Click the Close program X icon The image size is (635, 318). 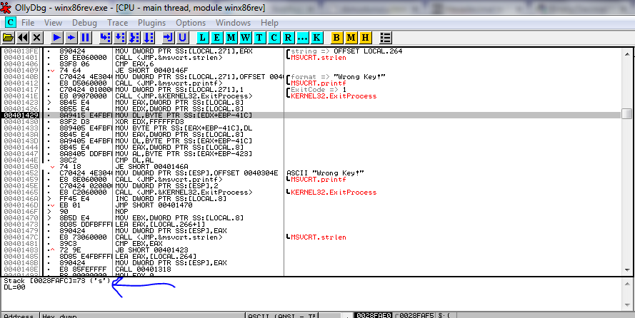37,38
